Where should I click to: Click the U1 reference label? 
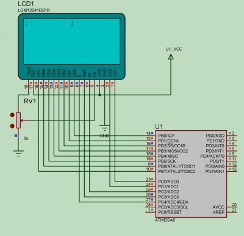159,127
